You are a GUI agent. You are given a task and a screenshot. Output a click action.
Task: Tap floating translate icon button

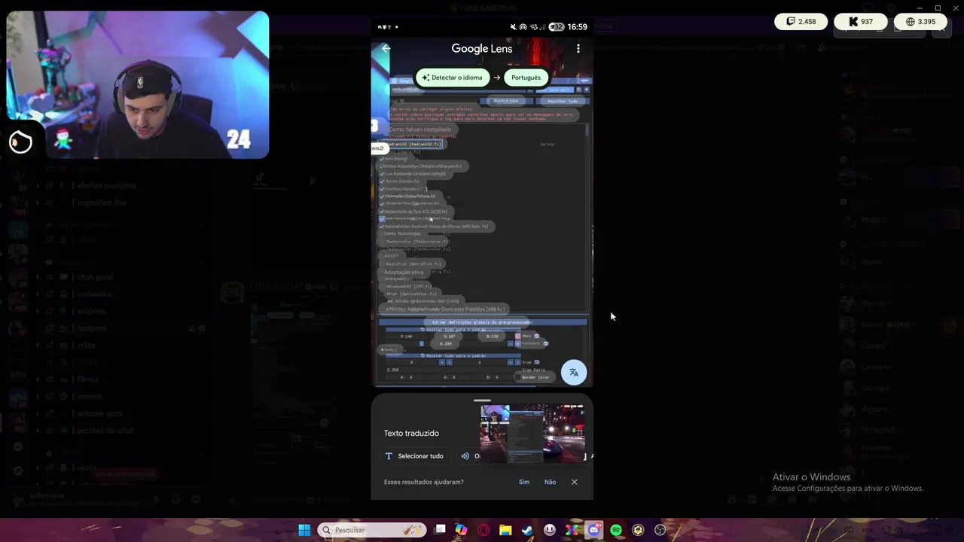(574, 373)
